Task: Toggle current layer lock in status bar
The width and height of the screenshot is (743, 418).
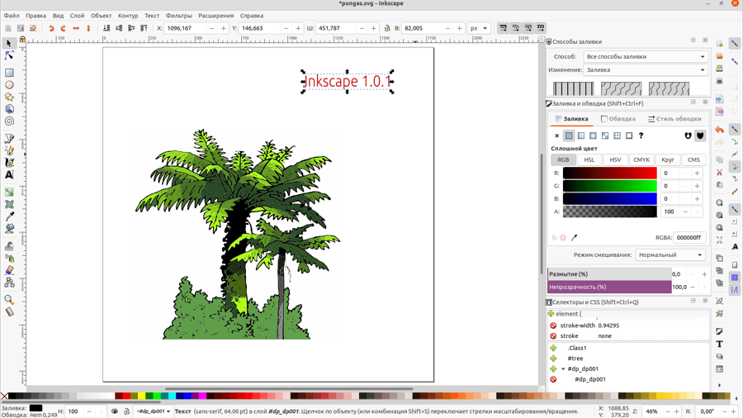Action: (x=126, y=411)
